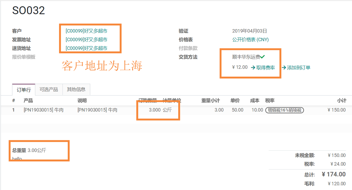
Task: Click the ordered quantity 3.000 cell
Action: [154, 110]
